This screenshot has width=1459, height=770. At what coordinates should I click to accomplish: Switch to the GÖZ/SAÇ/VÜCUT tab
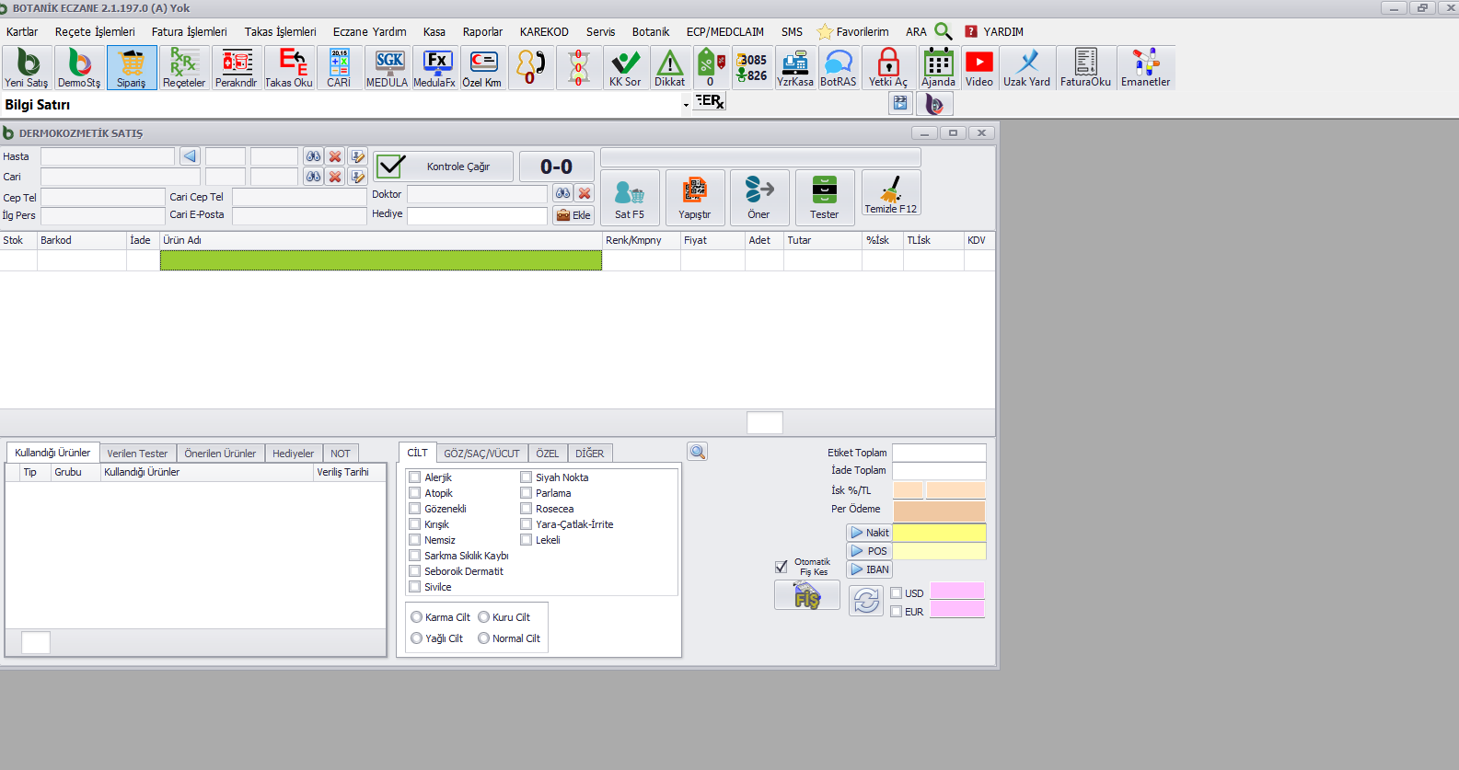click(x=481, y=454)
